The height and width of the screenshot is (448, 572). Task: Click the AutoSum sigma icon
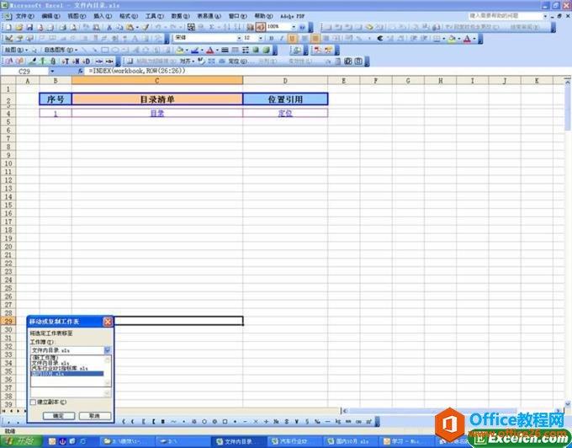(x=212, y=27)
